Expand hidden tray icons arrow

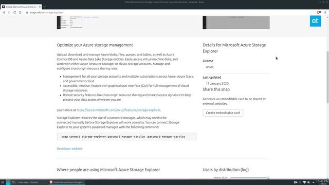pos(313,182)
